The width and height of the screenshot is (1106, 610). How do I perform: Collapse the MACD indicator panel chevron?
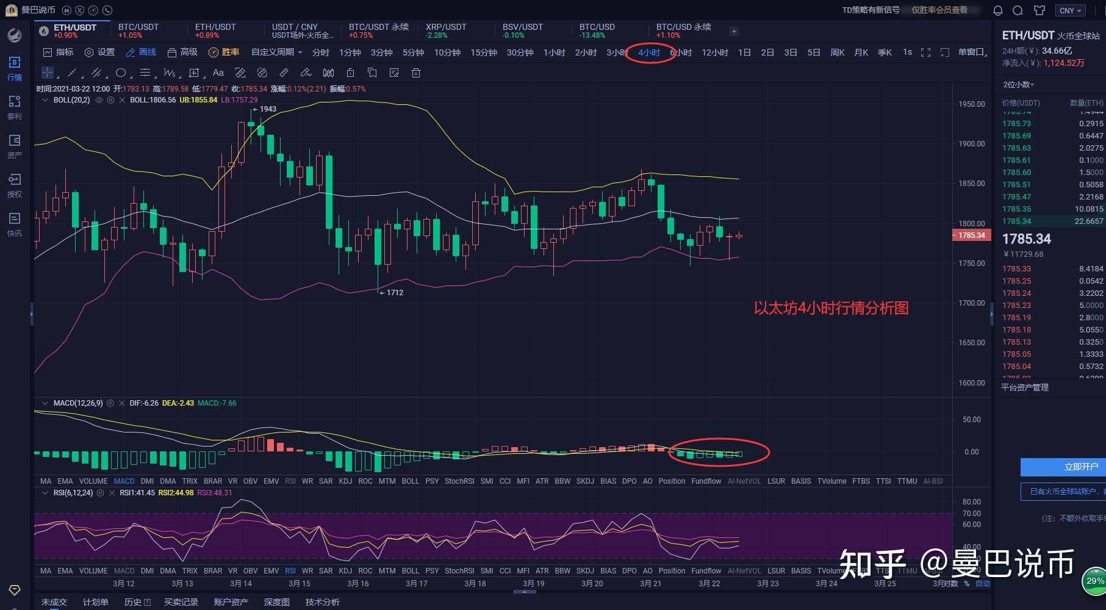tap(45, 403)
